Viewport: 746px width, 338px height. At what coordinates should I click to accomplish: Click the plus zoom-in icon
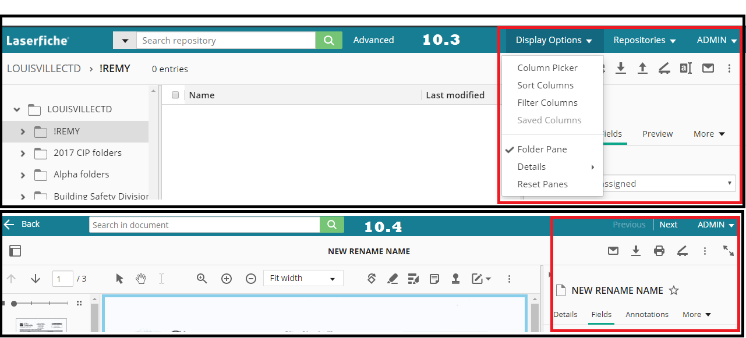pos(227,279)
